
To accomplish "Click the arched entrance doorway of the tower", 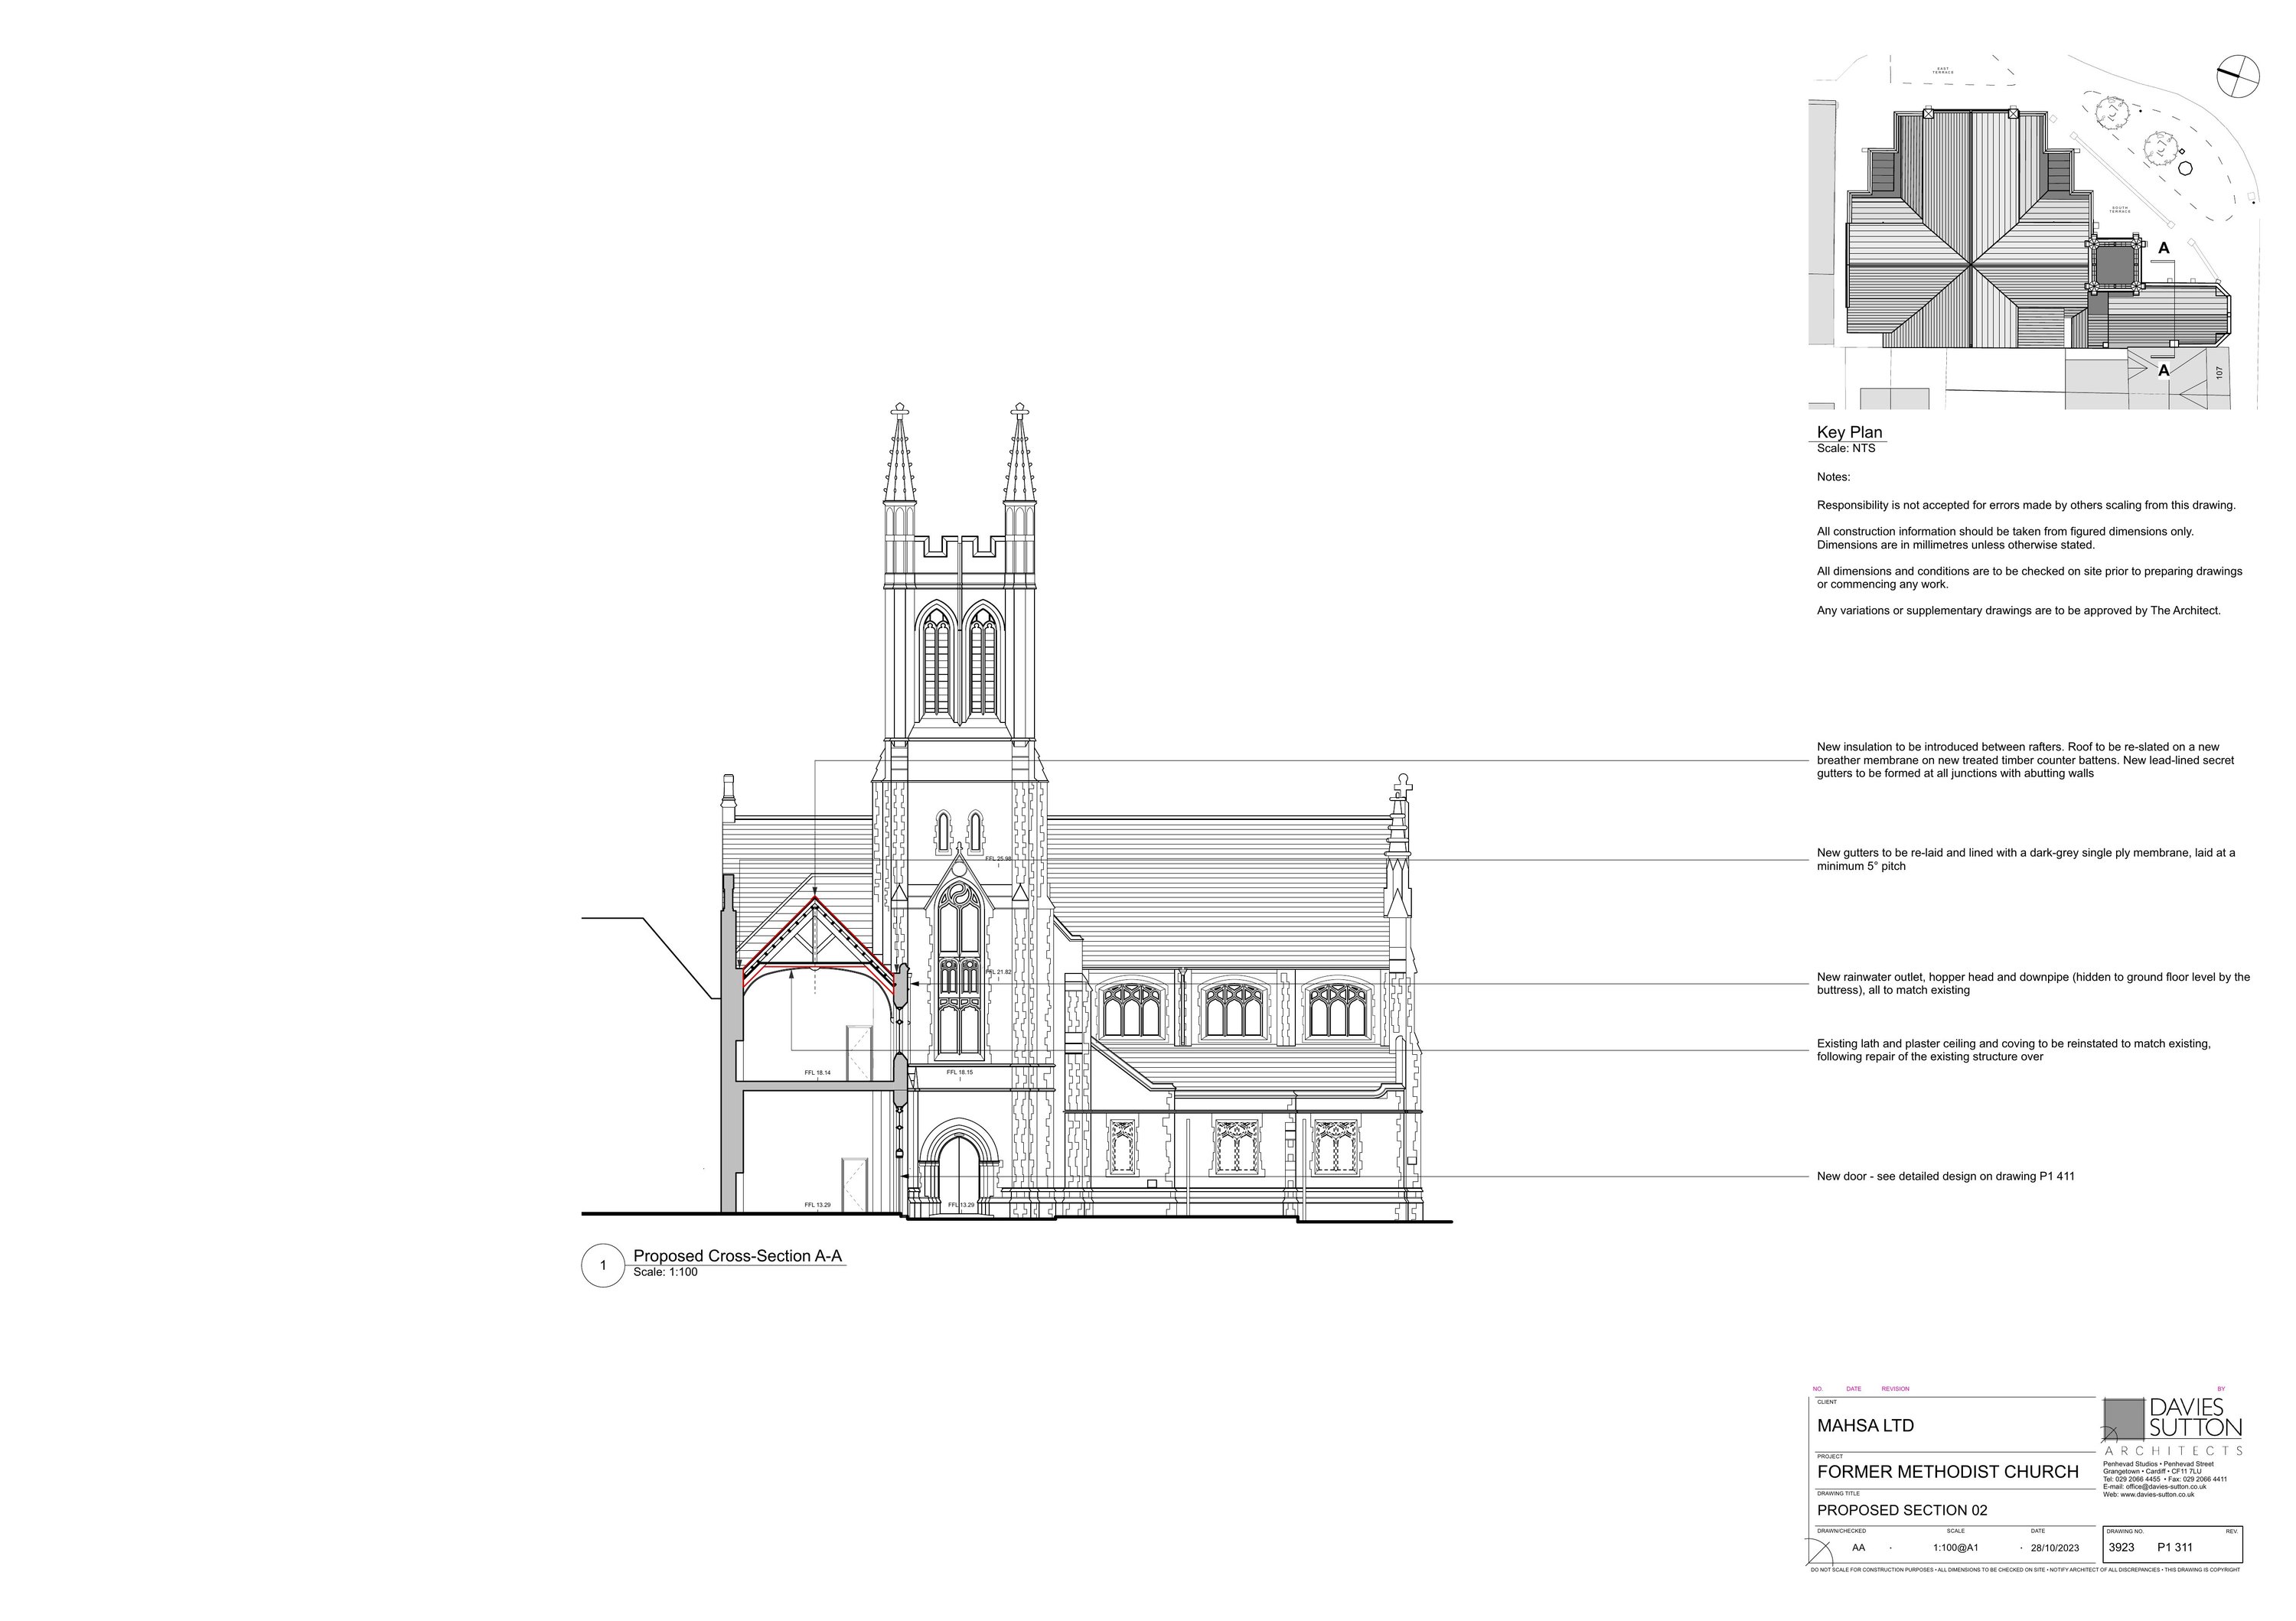I will pos(958,1167).
